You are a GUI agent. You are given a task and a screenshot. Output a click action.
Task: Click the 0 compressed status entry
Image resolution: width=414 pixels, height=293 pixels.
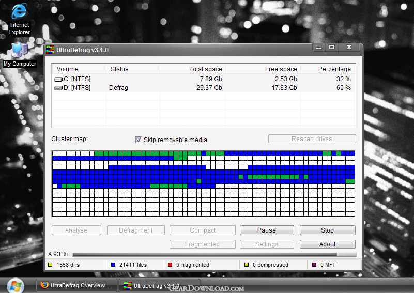pyautogui.click(x=270, y=265)
